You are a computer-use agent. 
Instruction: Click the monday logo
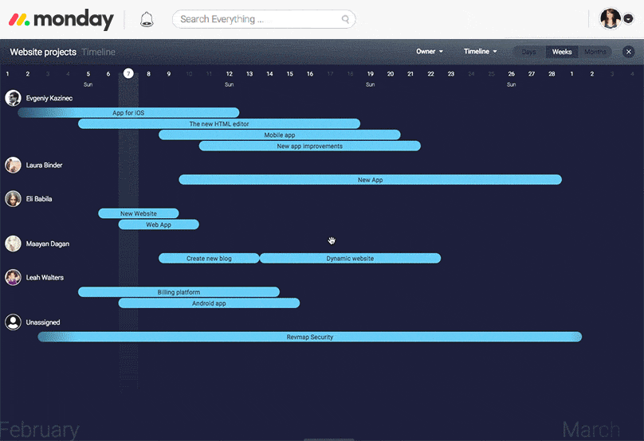click(61, 19)
